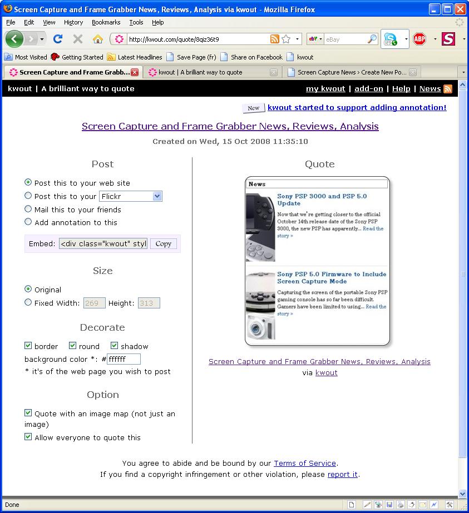
Task: Open the add-on link in header
Action: pos(369,89)
